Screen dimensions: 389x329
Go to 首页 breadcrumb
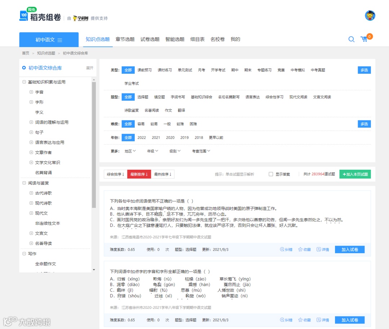[x=26, y=53]
